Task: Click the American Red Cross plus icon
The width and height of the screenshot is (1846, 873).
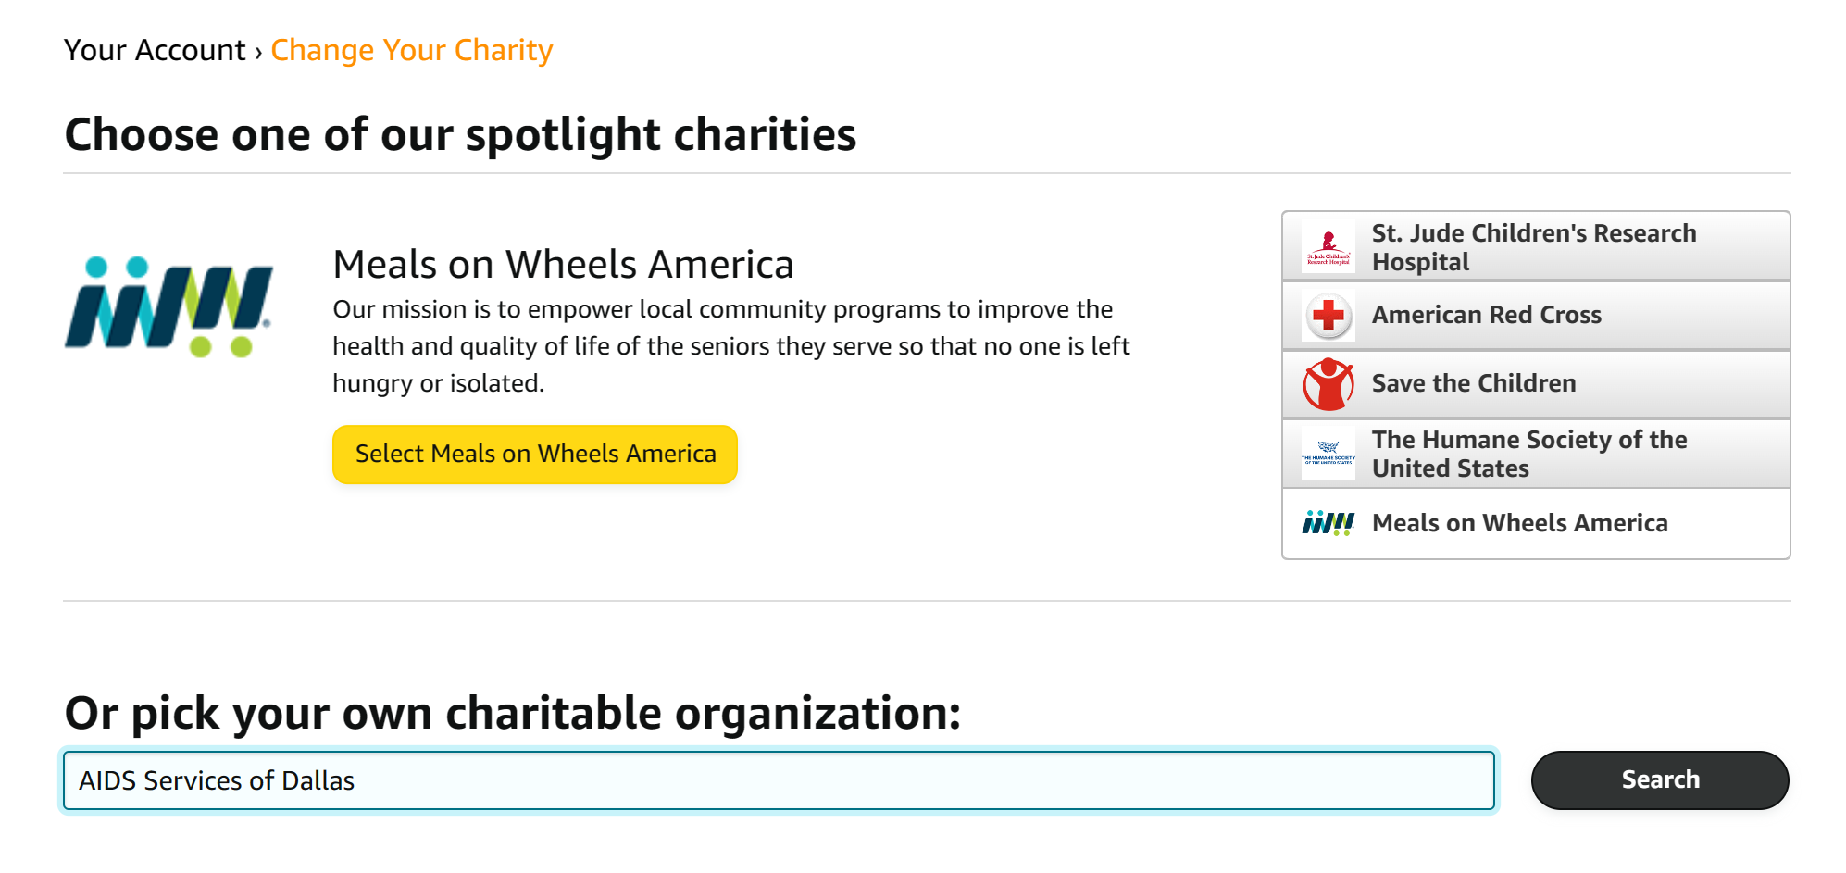Action: coord(1328,316)
